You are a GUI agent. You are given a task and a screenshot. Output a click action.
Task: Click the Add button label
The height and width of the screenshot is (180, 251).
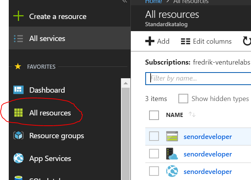(x=163, y=41)
